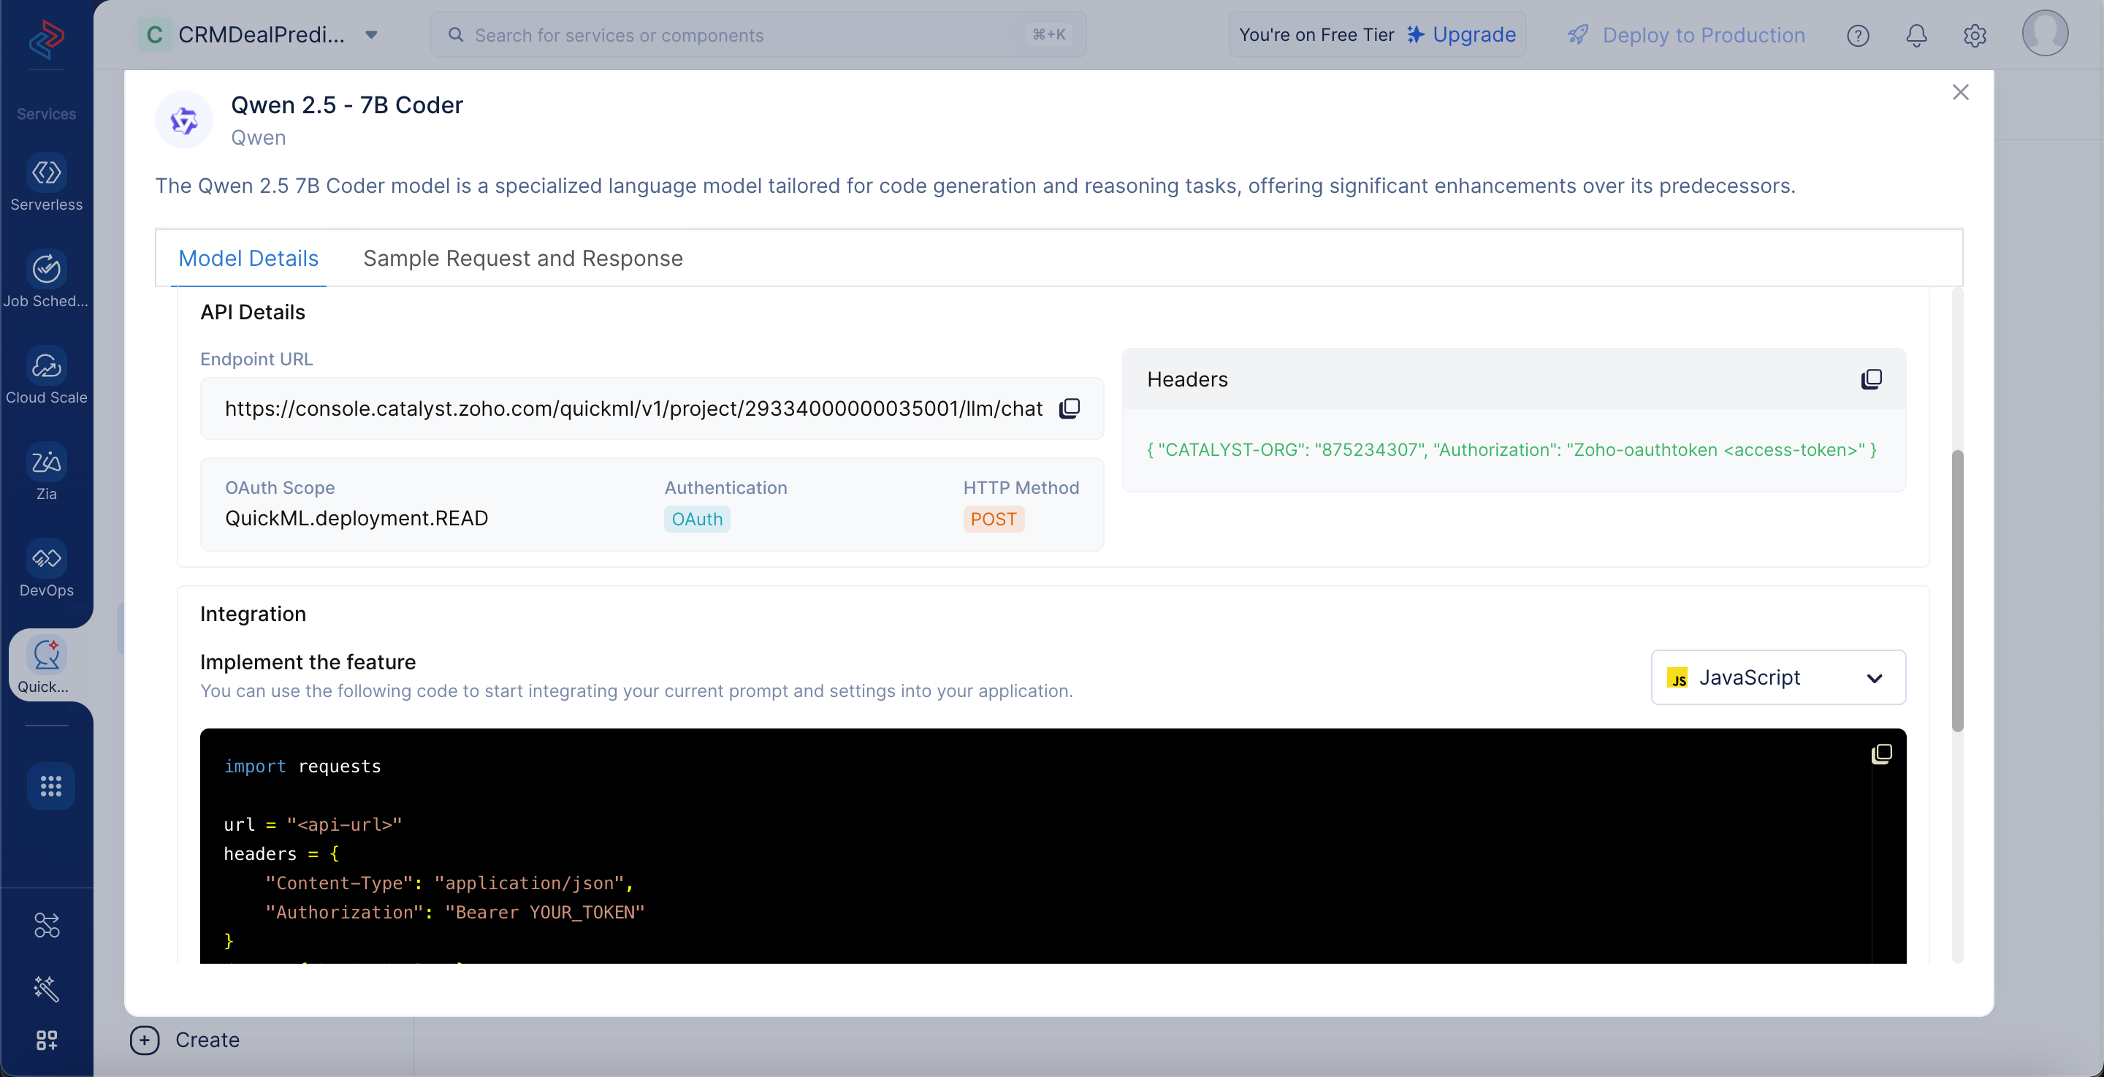Click the Upgrade link

1462,34
